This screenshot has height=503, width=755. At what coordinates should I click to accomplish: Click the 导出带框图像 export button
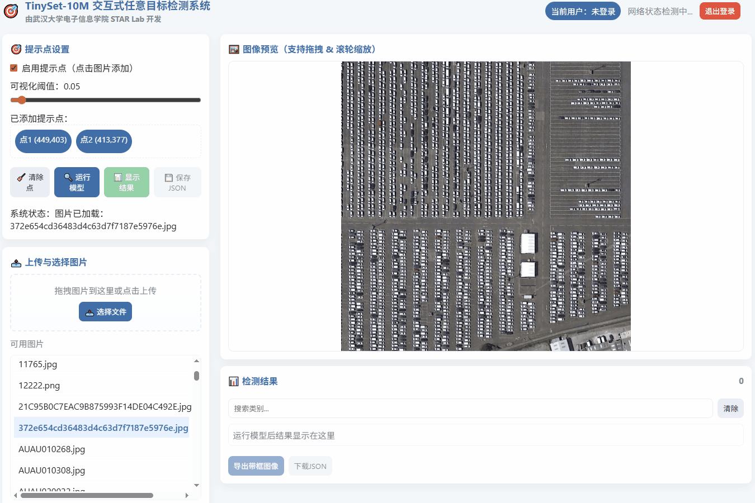pyautogui.click(x=256, y=466)
